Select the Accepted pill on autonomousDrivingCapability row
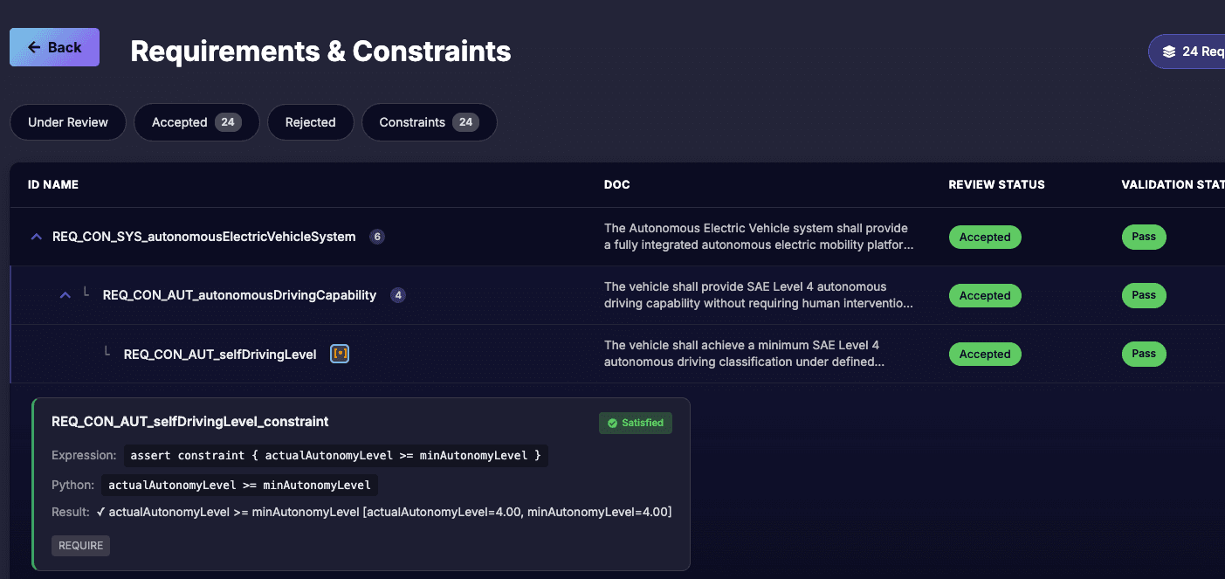Screen dimensions: 1225x579 pyautogui.click(x=985, y=295)
